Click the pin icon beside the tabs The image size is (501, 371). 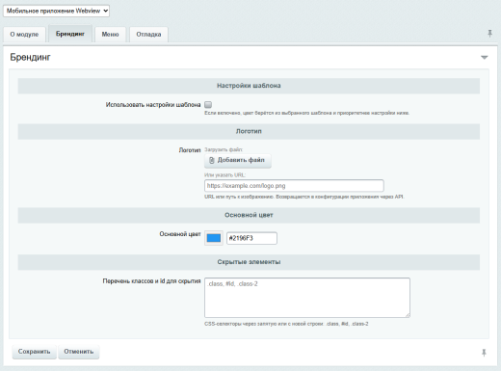coord(489,34)
